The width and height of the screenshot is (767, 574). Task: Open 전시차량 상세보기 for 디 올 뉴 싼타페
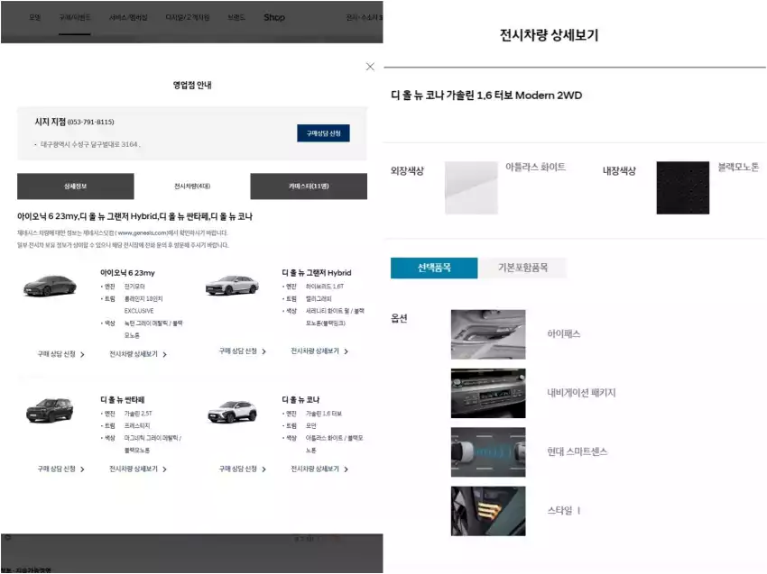click(x=138, y=469)
